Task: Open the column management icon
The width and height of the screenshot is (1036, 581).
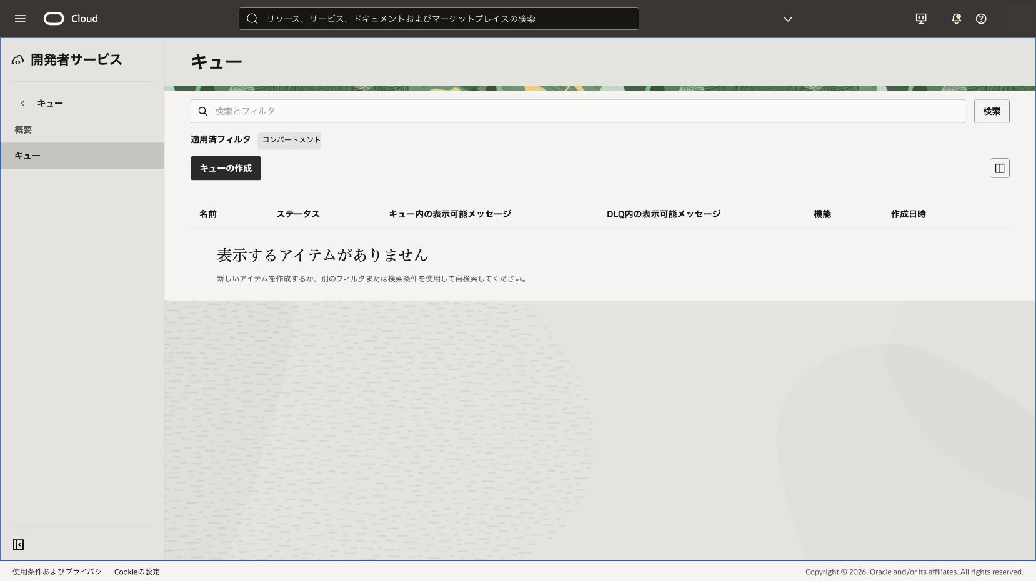Action: click(x=1000, y=168)
